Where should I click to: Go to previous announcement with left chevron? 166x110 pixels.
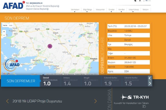click(7, 101)
